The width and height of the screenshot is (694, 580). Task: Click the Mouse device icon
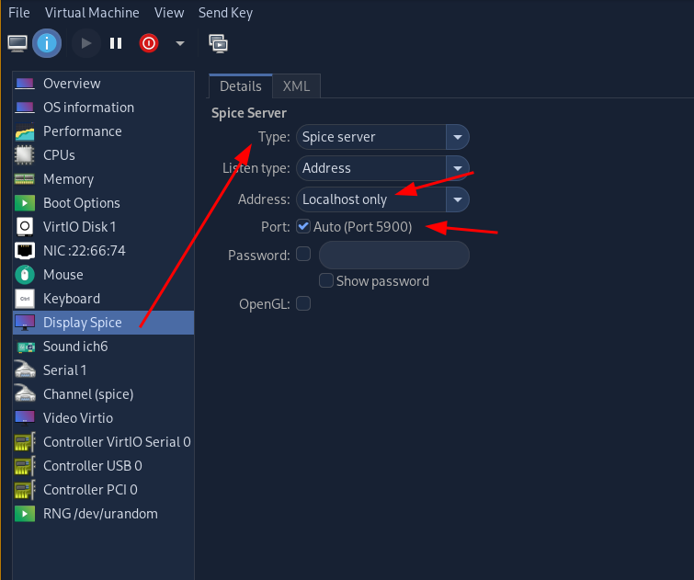(x=25, y=275)
